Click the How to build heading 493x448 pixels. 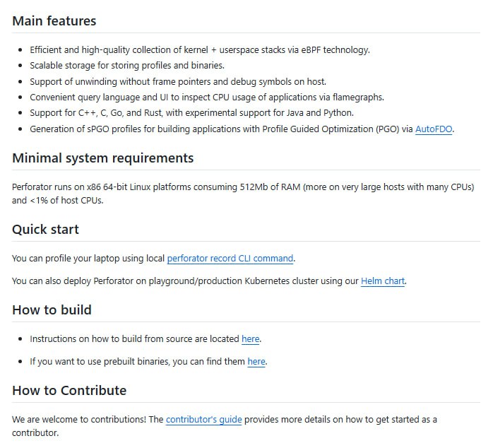(x=52, y=310)
